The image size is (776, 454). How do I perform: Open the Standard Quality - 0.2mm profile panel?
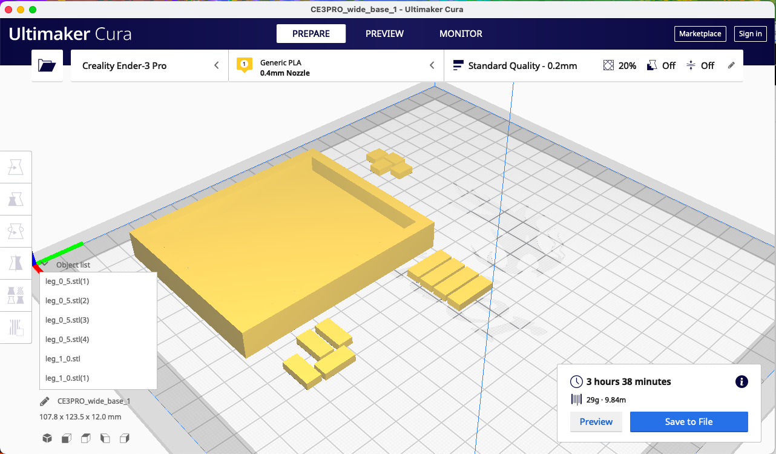click(594, 65)
